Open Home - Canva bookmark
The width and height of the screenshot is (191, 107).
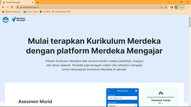click(30, 12)
